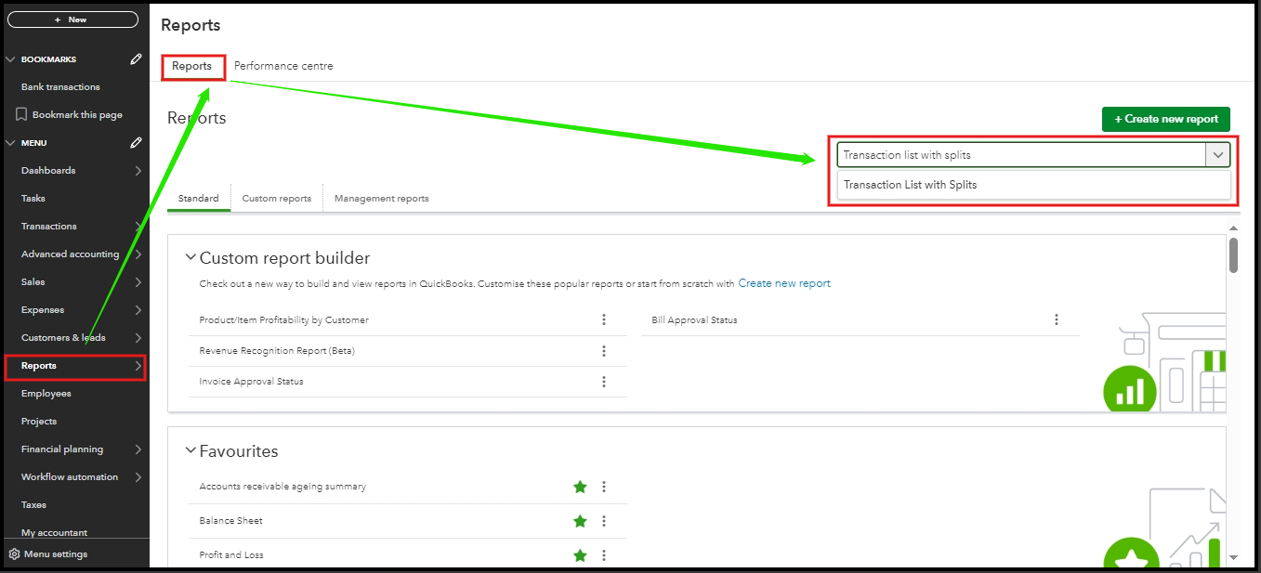1261x573 pixels.
Task: Select Transaction List with Splits suggestion
Action: (911, 185)
